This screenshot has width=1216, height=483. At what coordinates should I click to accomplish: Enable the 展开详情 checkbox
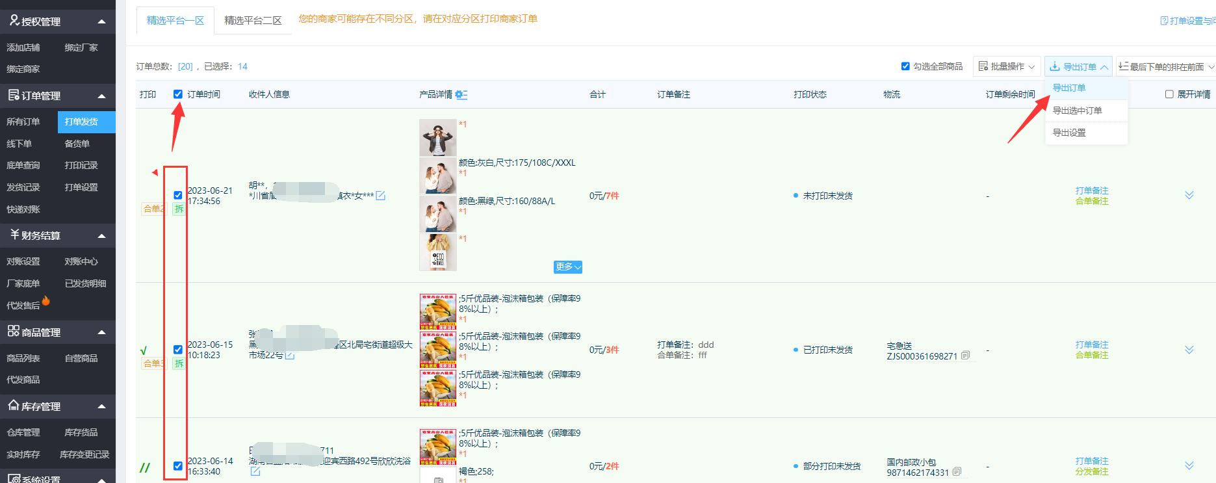click(1169, 94)
